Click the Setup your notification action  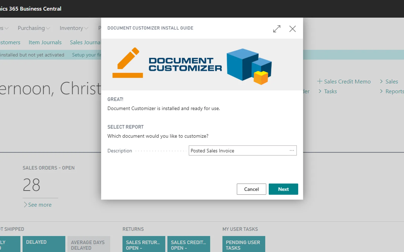tap(86, 55)
